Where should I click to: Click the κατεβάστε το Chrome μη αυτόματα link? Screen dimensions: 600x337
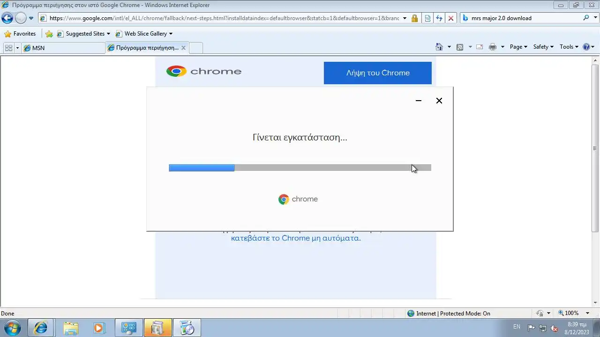(x=296, y=238)
